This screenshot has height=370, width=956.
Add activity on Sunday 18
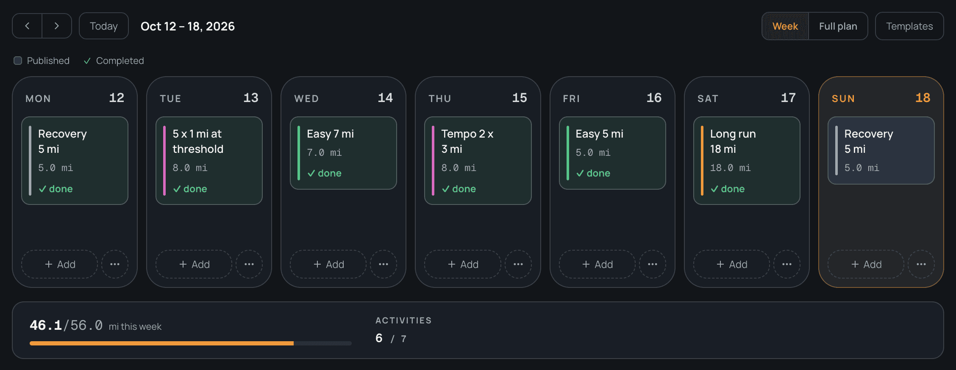coord(866,264)
